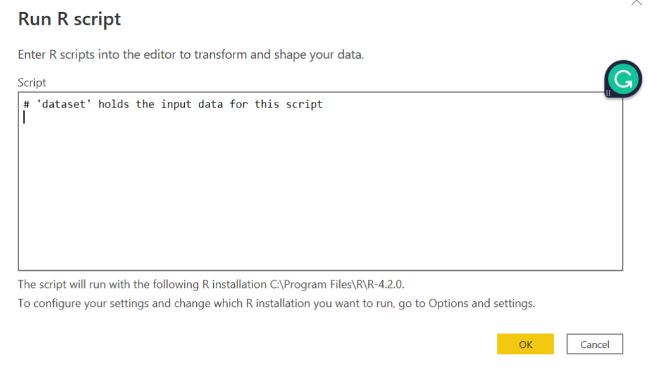This screenshot has height=379, width=648.
Task: Close the Run R script dialog
Action: 637,3
